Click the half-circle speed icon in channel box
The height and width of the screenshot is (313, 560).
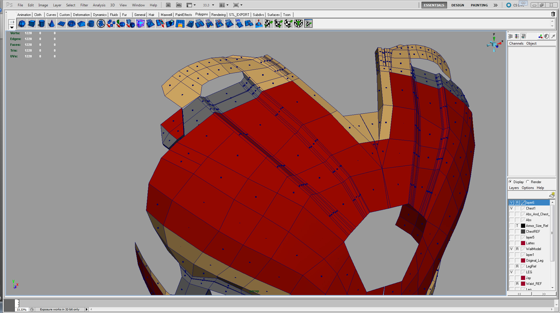point(547,36)
